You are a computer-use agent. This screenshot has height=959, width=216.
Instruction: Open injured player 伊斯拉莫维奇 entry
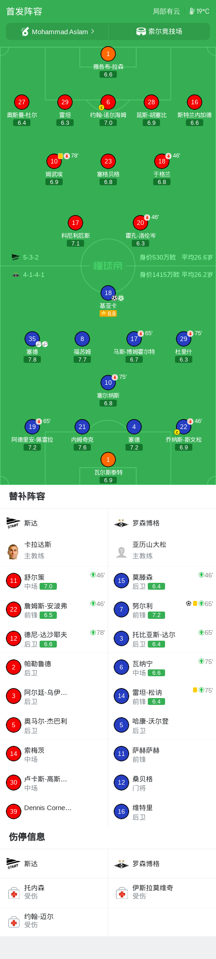pyautogui.click(x=162, y=893)
